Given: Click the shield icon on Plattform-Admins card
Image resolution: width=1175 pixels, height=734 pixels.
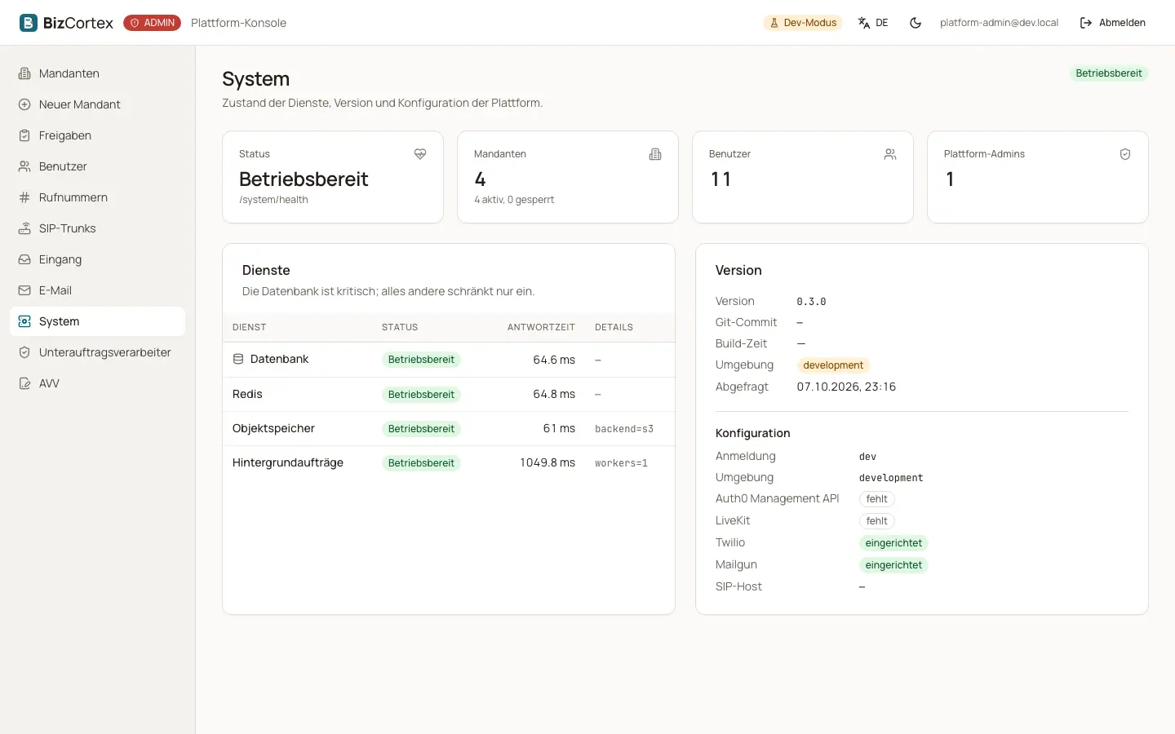Looking at the screenshot, I should [x=1125, y=154].
